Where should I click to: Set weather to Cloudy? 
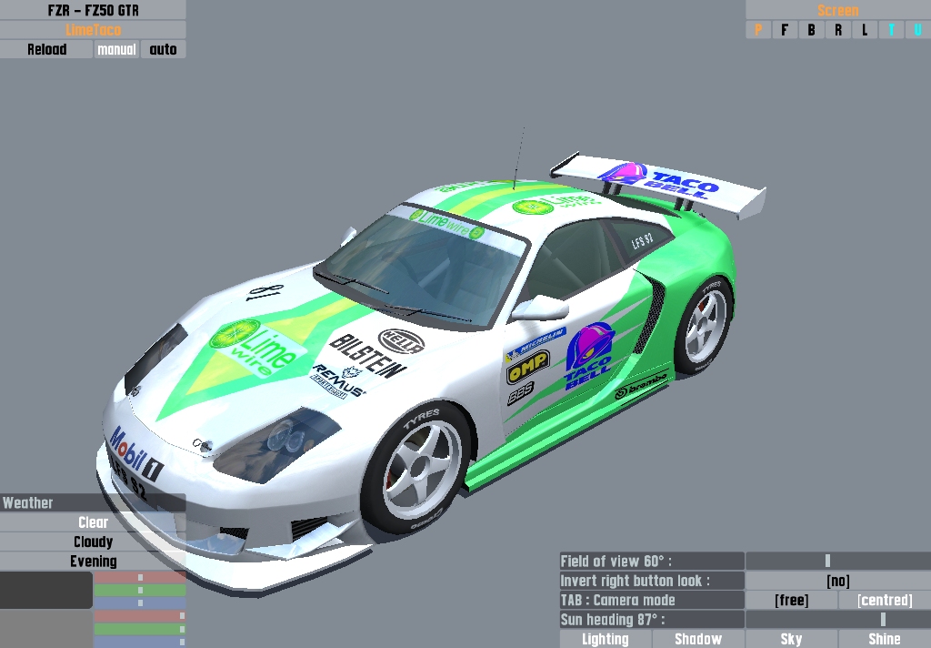(x=93, y=542)
